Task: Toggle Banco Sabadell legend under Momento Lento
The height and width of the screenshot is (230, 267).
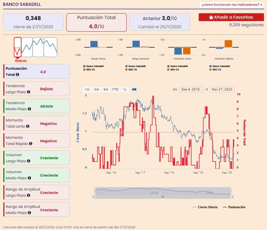Action: point(177,66)
